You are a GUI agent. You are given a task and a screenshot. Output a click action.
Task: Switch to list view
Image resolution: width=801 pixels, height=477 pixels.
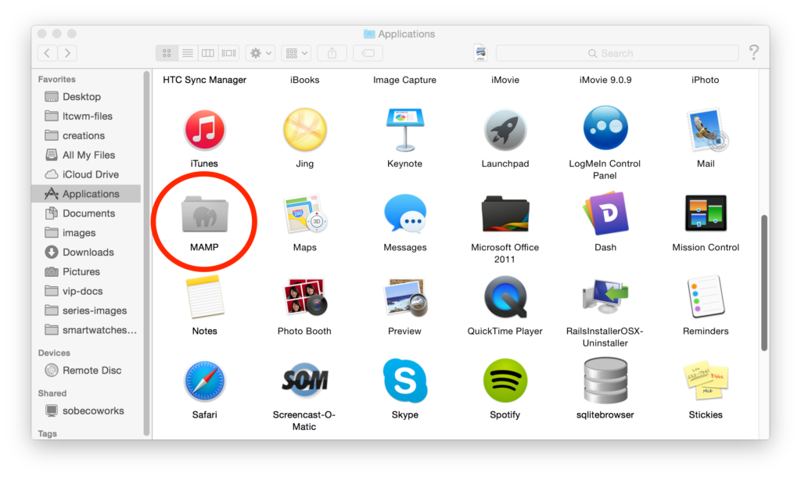pos(187,53)
